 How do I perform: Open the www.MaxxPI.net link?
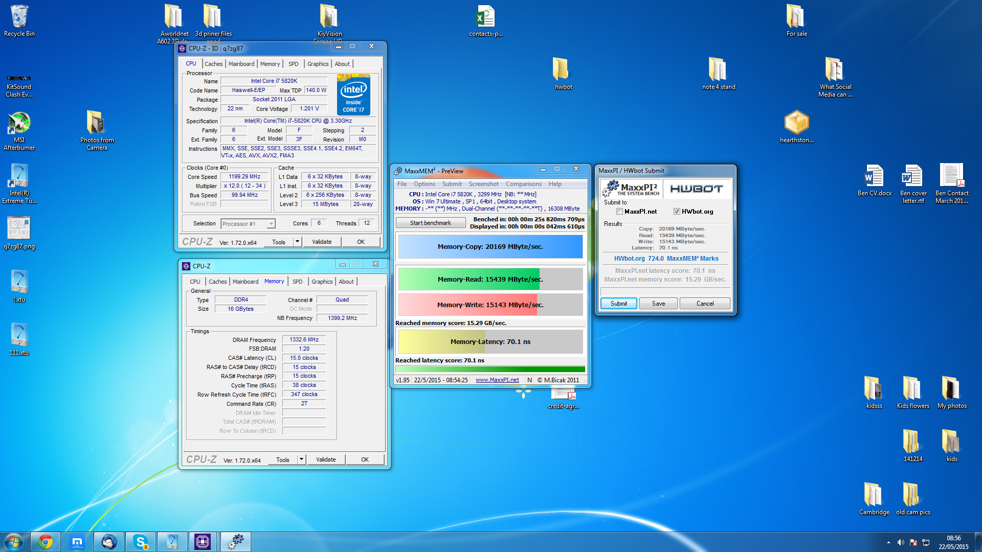pos(497,380)
